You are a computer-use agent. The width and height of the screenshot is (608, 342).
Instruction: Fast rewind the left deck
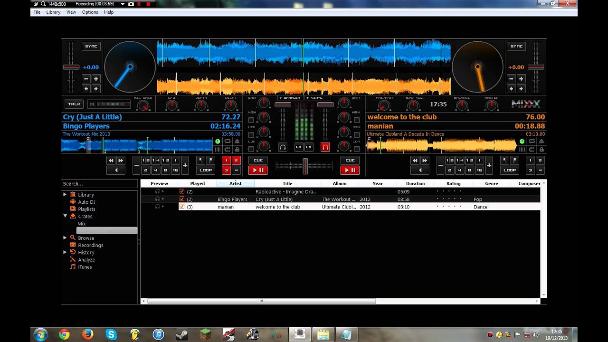tap(111, 161)
